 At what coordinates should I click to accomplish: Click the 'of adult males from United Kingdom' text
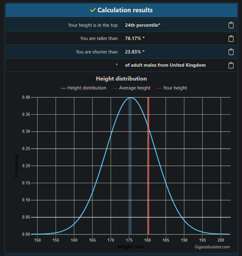click(165, 65)
